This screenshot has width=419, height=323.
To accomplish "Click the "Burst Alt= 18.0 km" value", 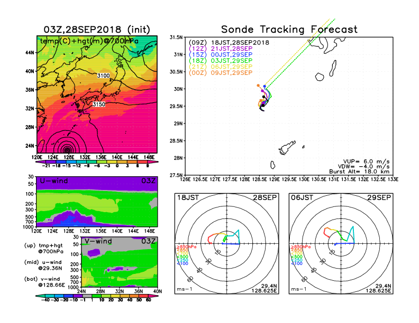I will 359,172.
